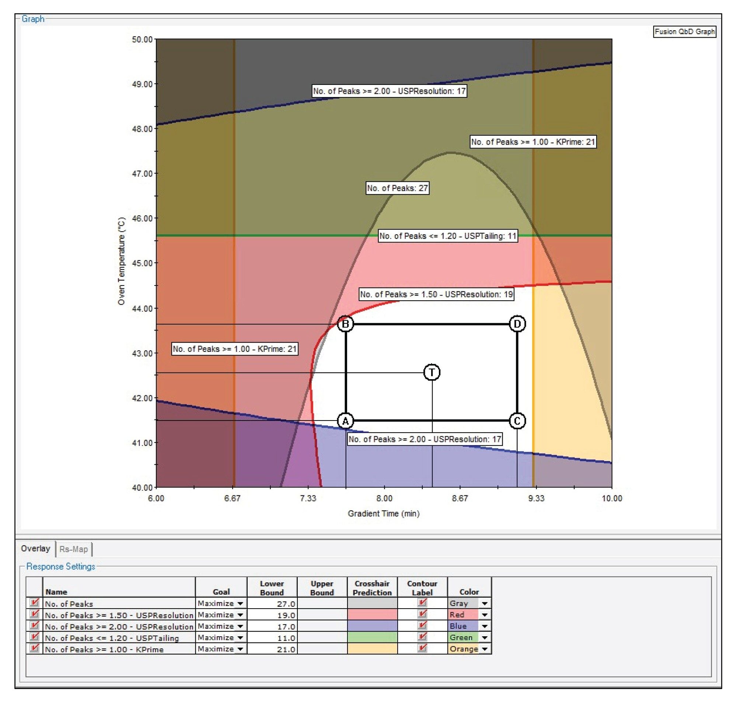This screenshot has height=706, width=737.
Task: Click corner marker D on the rectangle
Action: pyautogui.click(x=517, y=323)
